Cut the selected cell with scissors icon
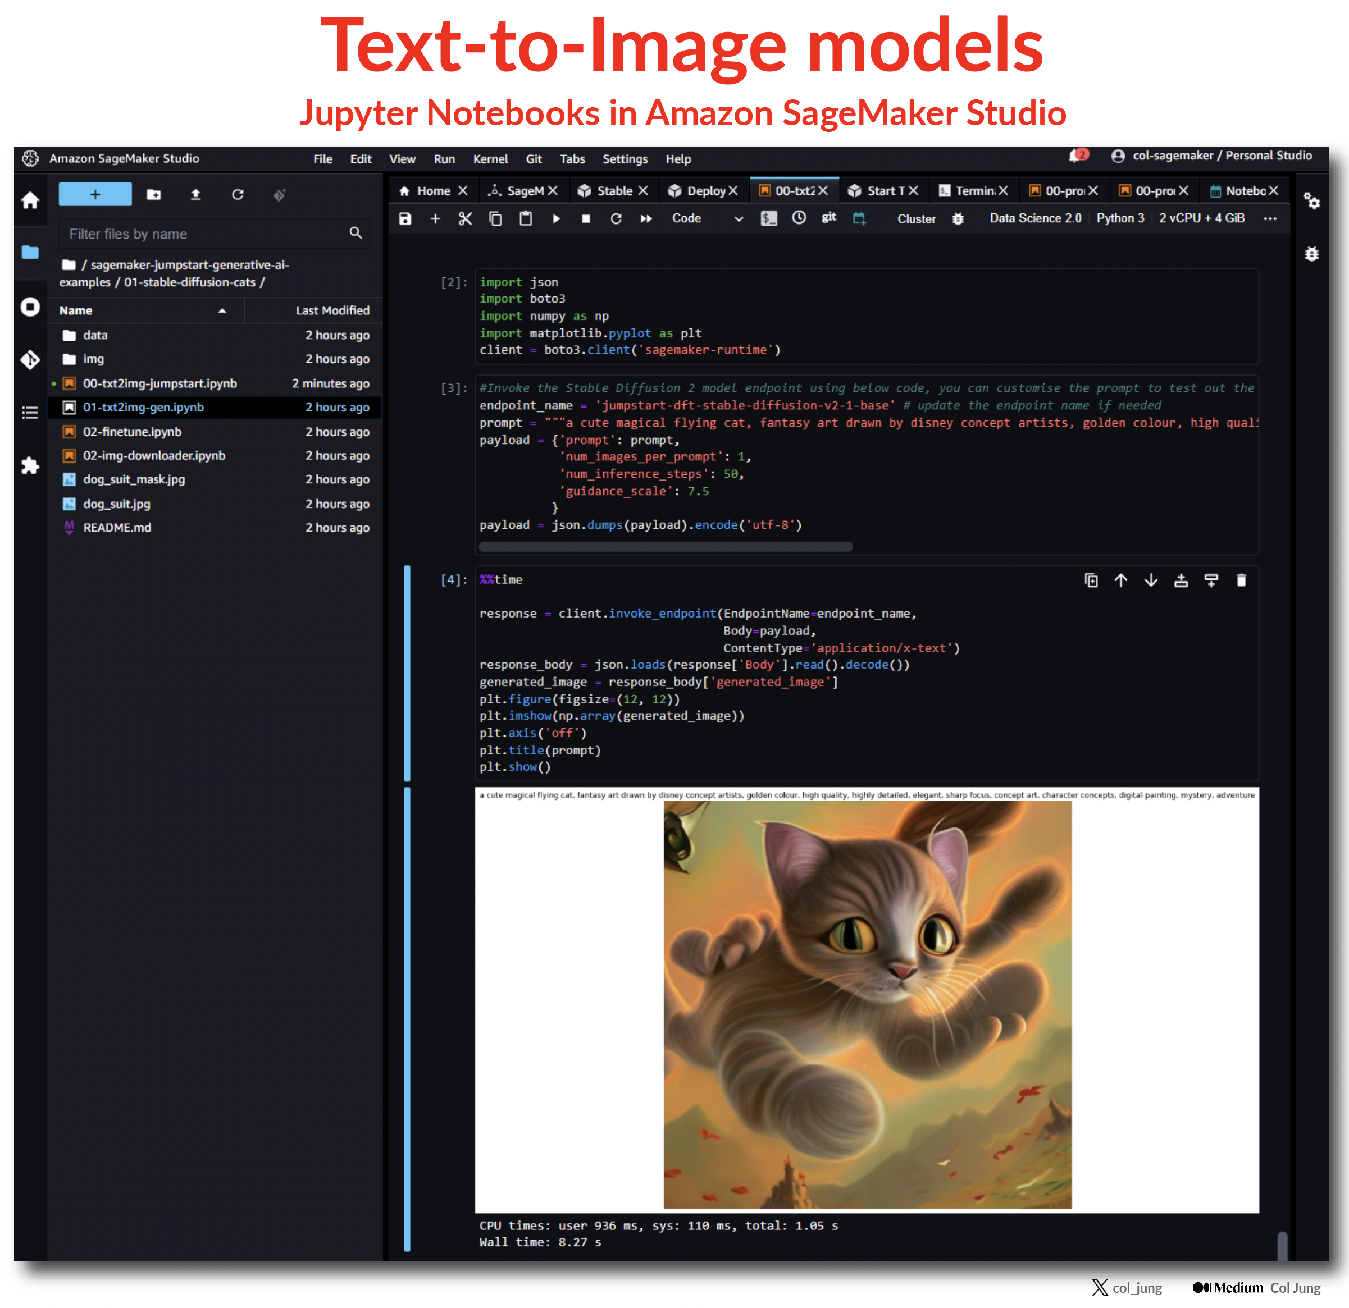1349x1308 pixels. tap(465, 219)
